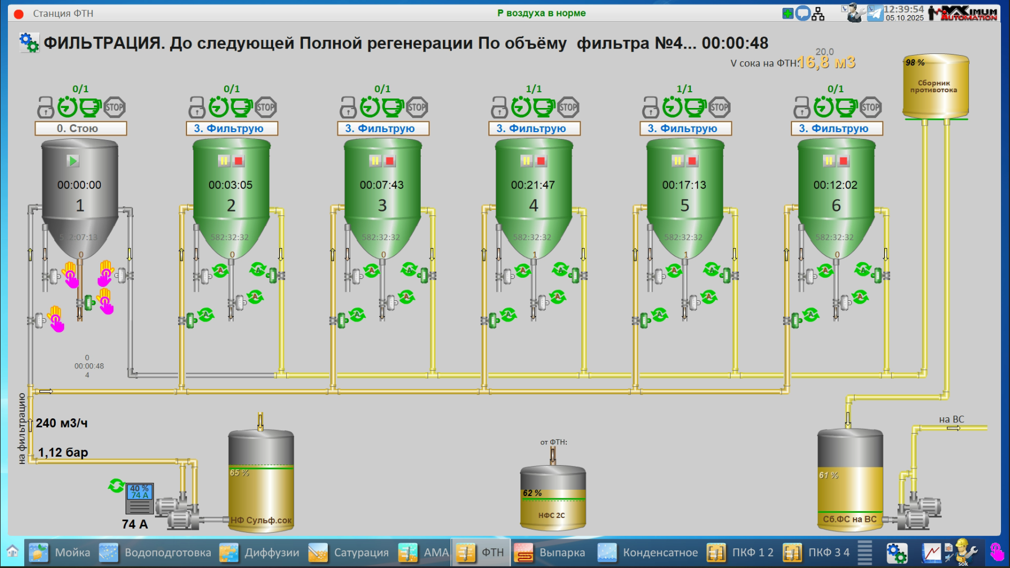Image resolution: width=1010 pixels, height=568 pixels.
Task: Click the network topology icon in header
Action: [x=818, y=13]
